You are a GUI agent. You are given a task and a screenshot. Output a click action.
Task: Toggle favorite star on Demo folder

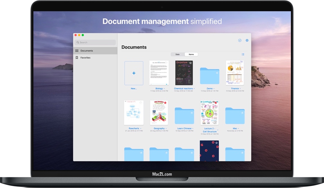click(x=217, y=73)
